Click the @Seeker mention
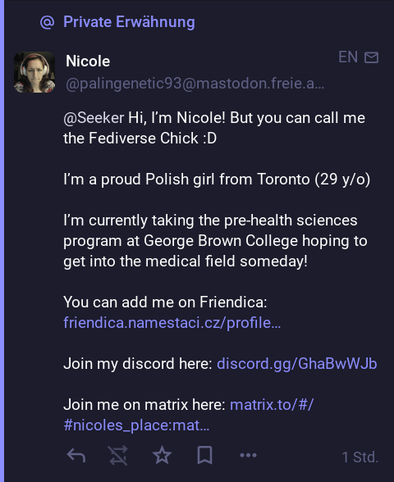Screen dimensions: 394x482 94,118
